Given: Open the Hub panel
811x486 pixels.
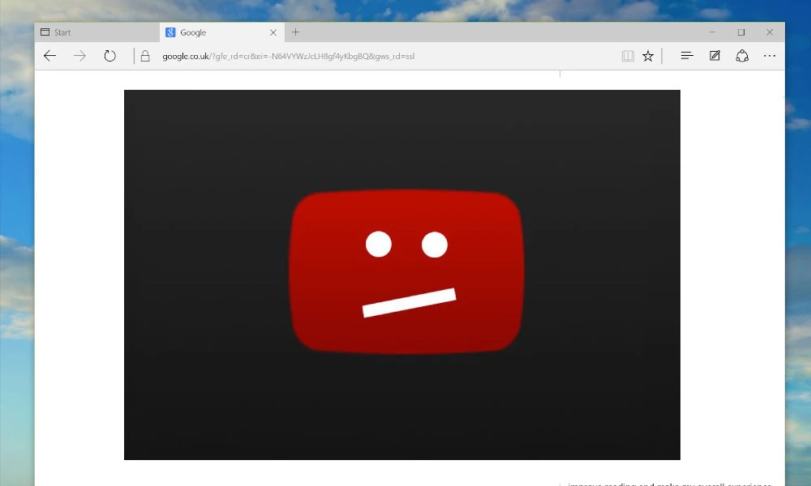Looking at the screenshot, I should 686,55.
